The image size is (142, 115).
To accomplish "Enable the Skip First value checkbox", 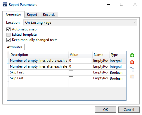I will (x=71, y=73).
